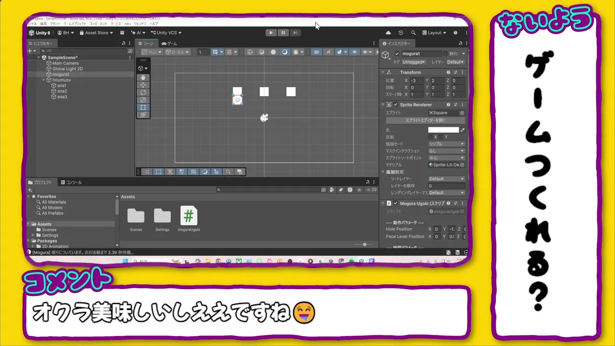Open Sprite Renderer help icon

448,104
